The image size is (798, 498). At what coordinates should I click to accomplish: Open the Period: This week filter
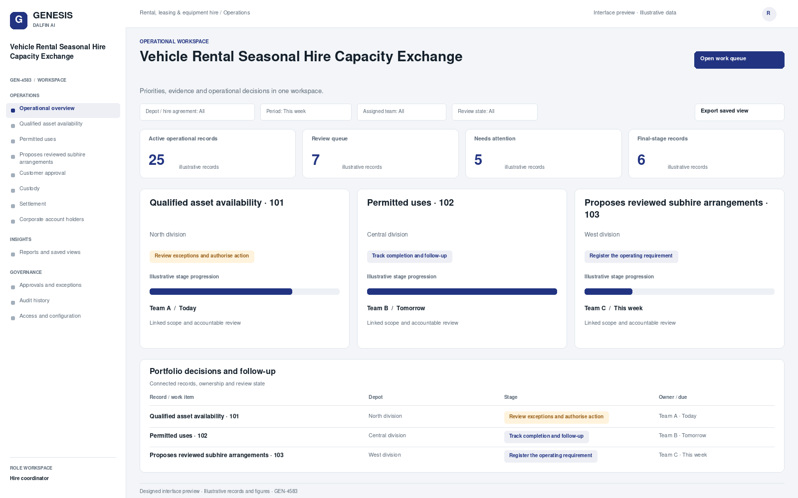pos(306,112)
